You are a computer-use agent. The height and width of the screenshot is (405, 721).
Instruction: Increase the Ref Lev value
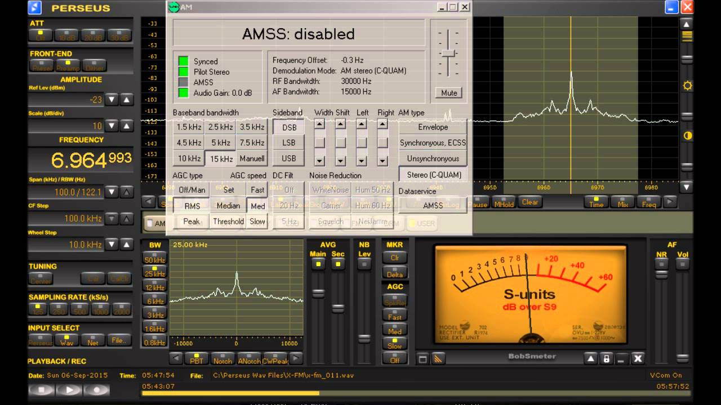pos(127,100)
